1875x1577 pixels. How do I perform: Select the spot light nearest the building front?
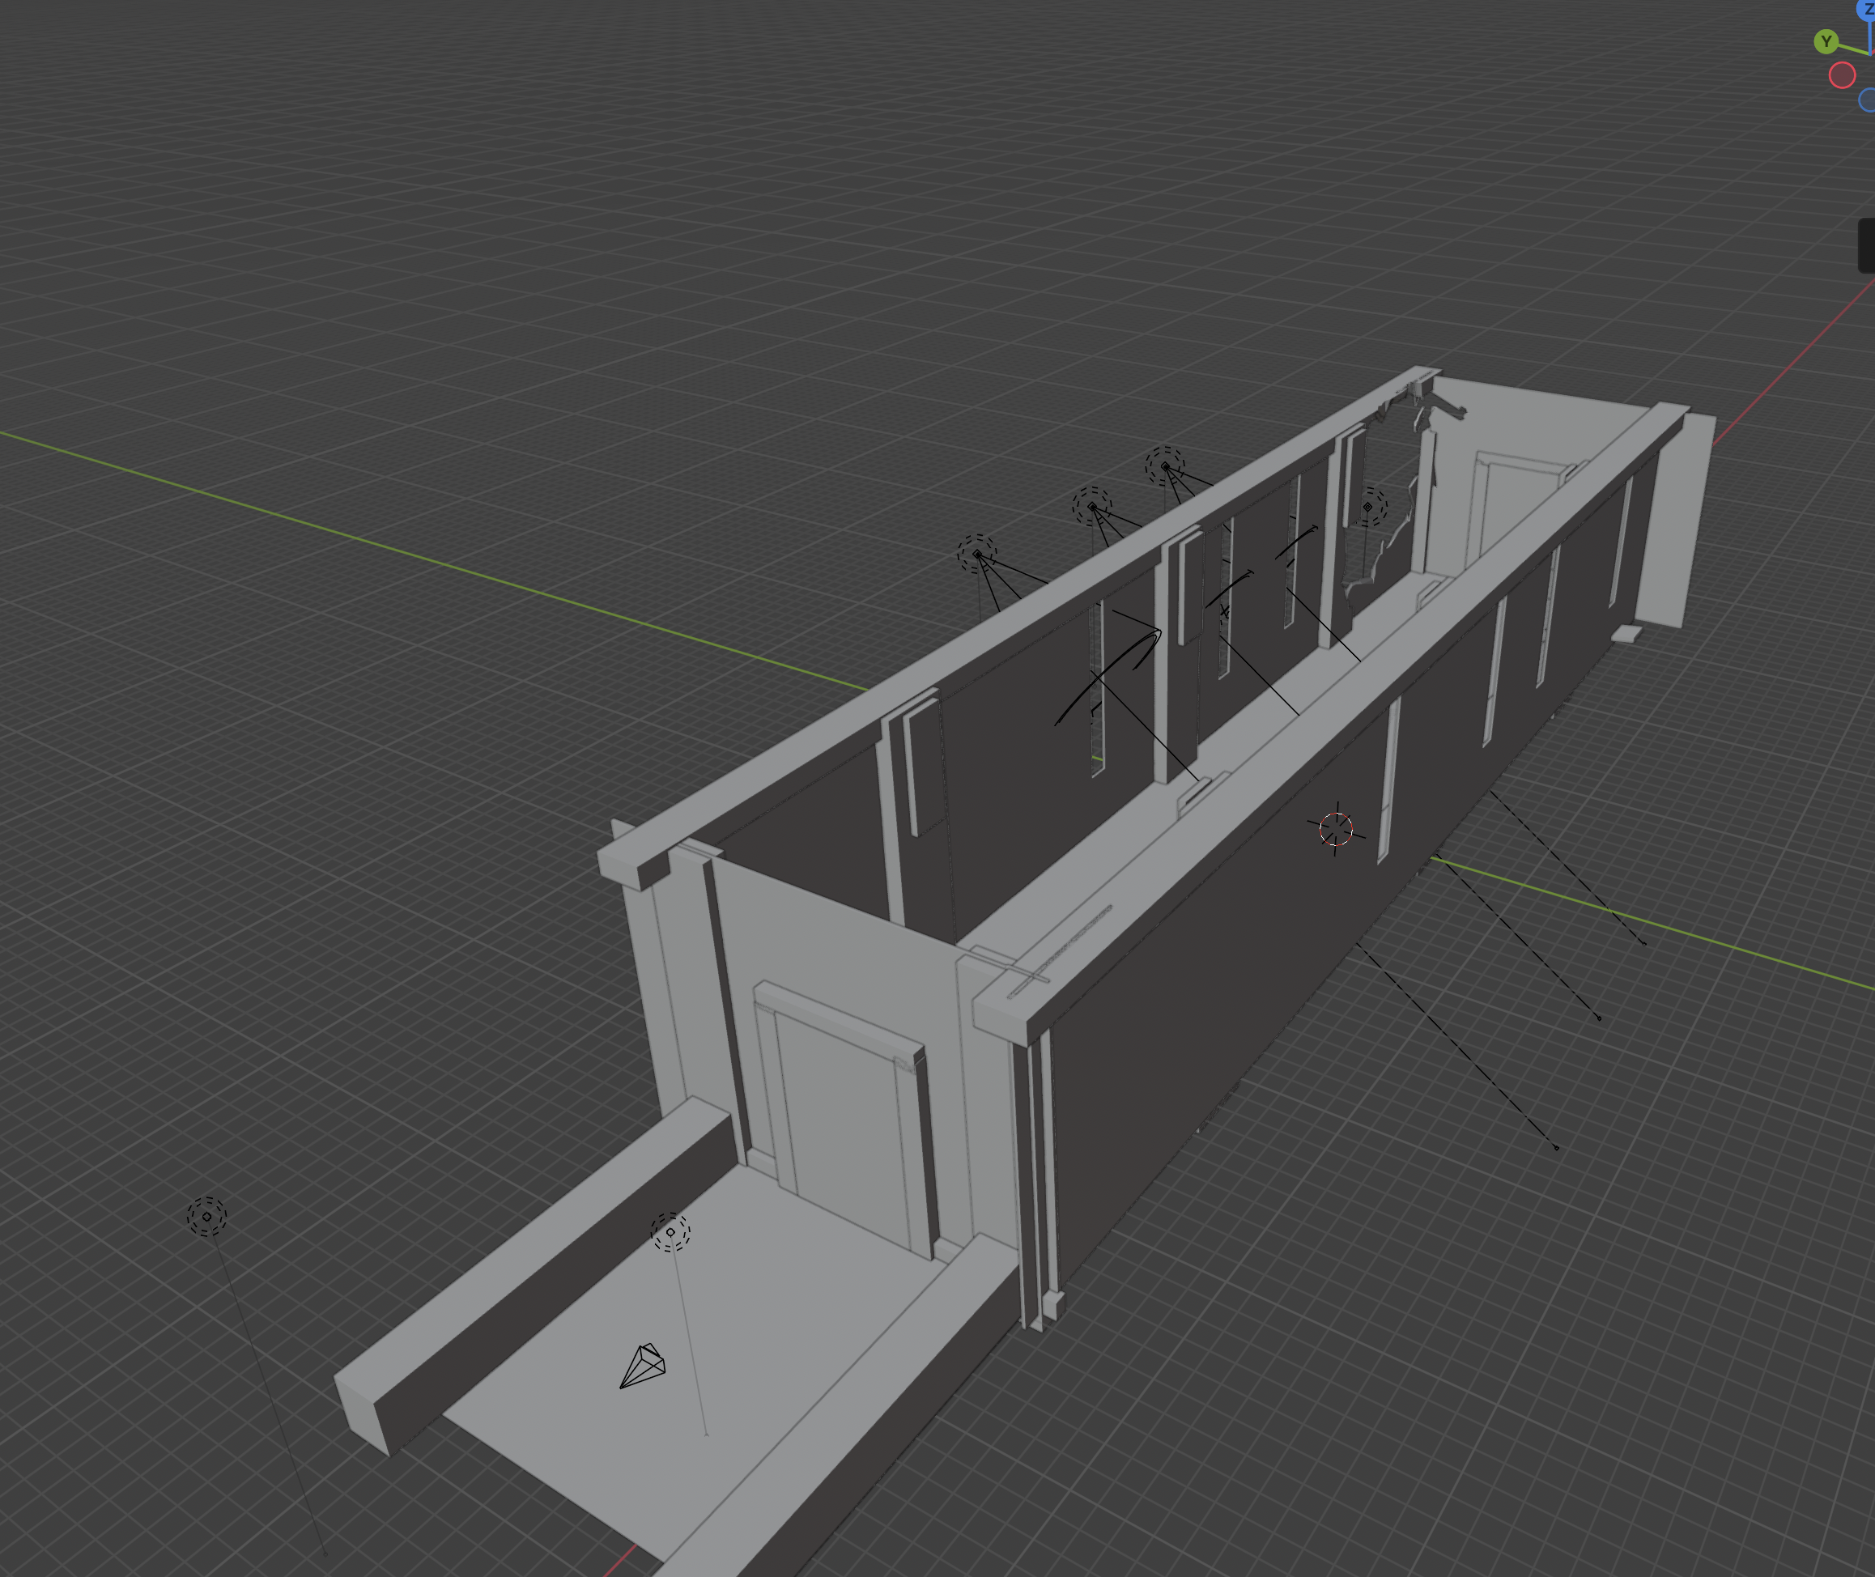point(977,555)
